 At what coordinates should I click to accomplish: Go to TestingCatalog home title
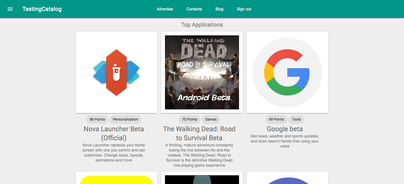(x=42, y=9)
